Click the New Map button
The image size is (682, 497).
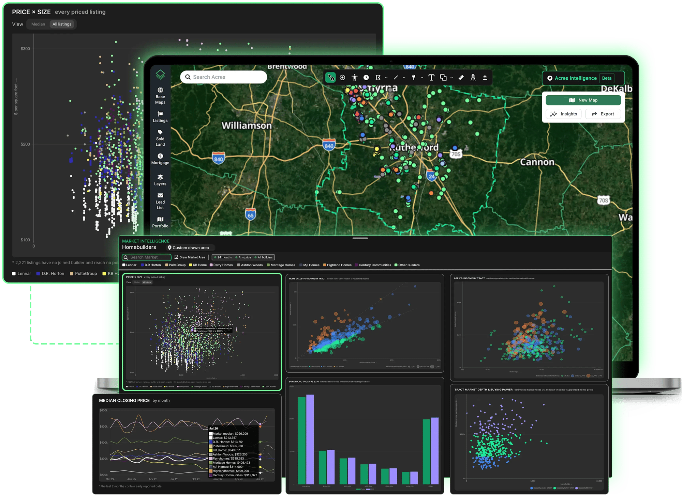pos(583,100)
